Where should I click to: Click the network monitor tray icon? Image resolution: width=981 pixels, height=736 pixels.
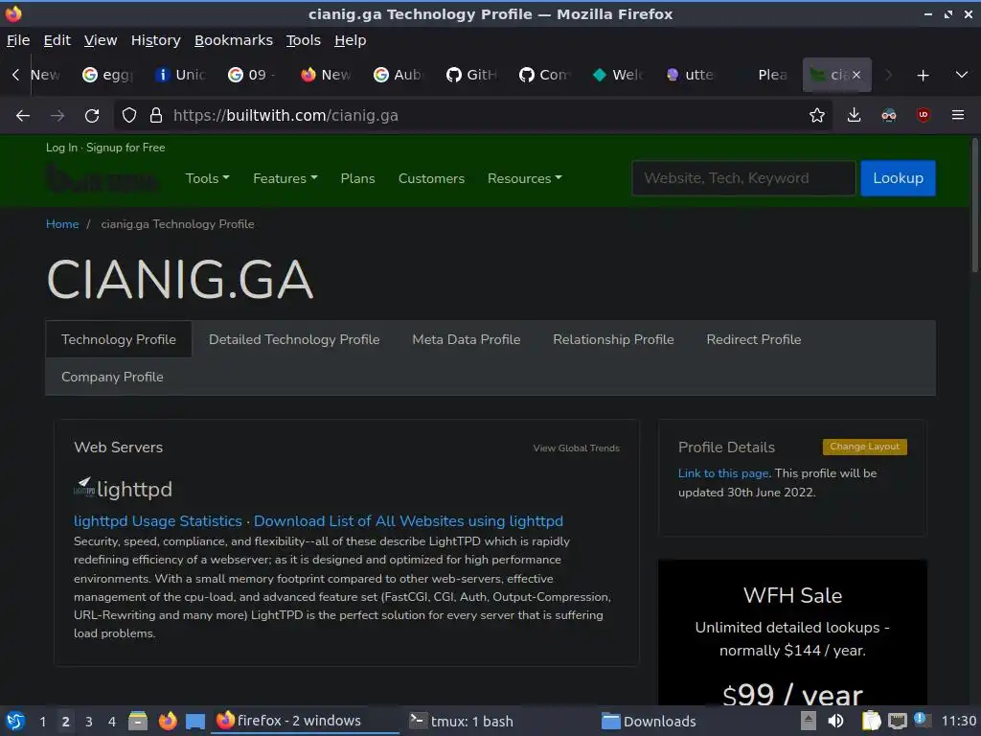(897, 721)
